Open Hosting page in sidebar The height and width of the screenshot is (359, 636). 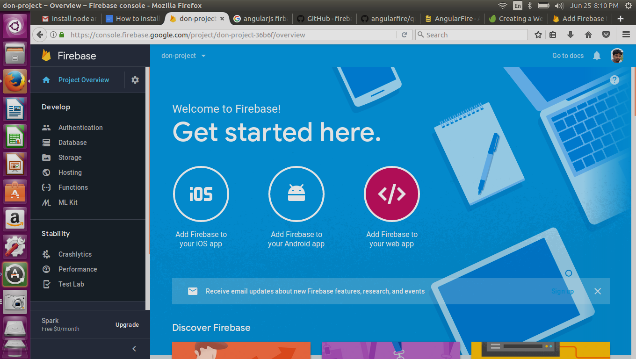click(70, 172)
